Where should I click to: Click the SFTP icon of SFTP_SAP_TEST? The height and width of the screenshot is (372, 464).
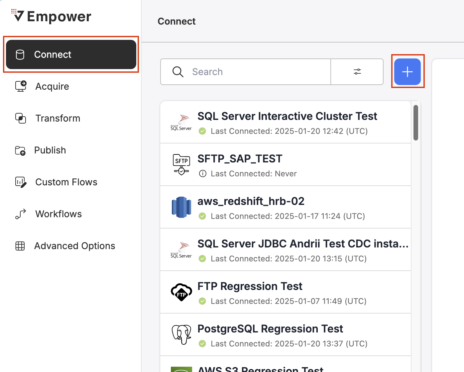pyautogui.click(x=181, y=165)
